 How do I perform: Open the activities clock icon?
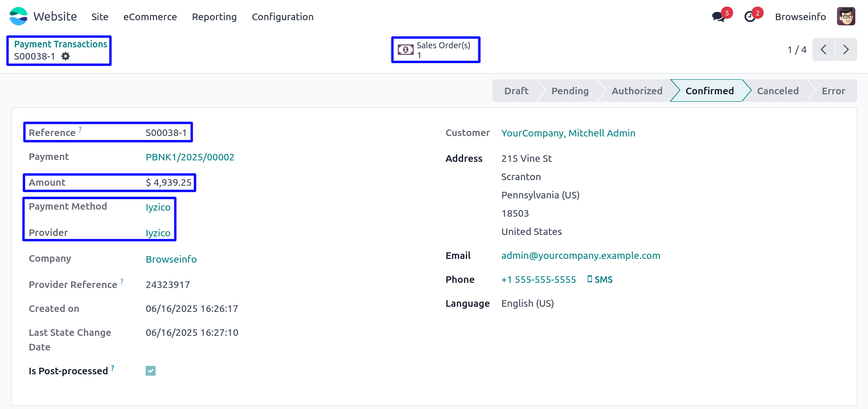[750, 17]
